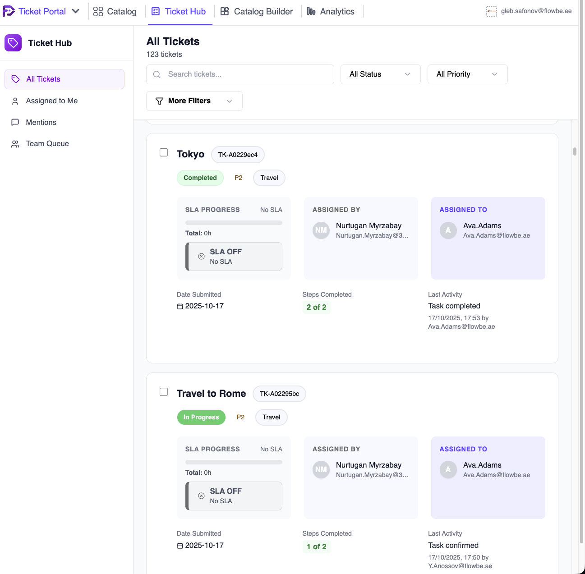585x574 pixels.
Task: Click the SLA OFF icon in the Tokyo ticket
Action: click(202, 256)
